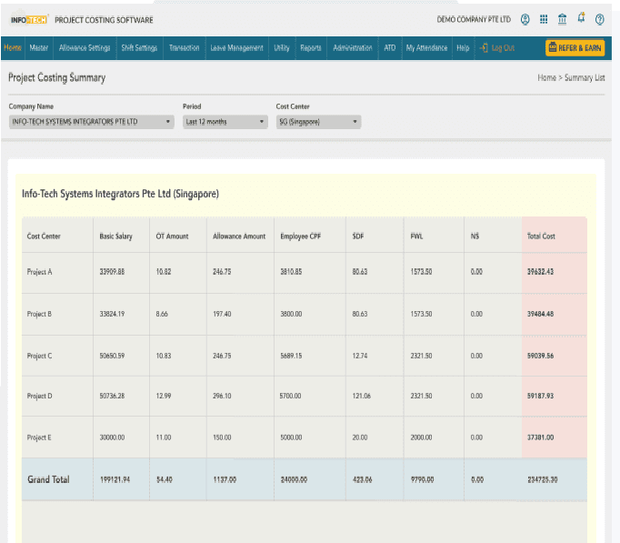Click the Allowance Amount column header
The height and width of the screenshot is (543, 620).
239,236
